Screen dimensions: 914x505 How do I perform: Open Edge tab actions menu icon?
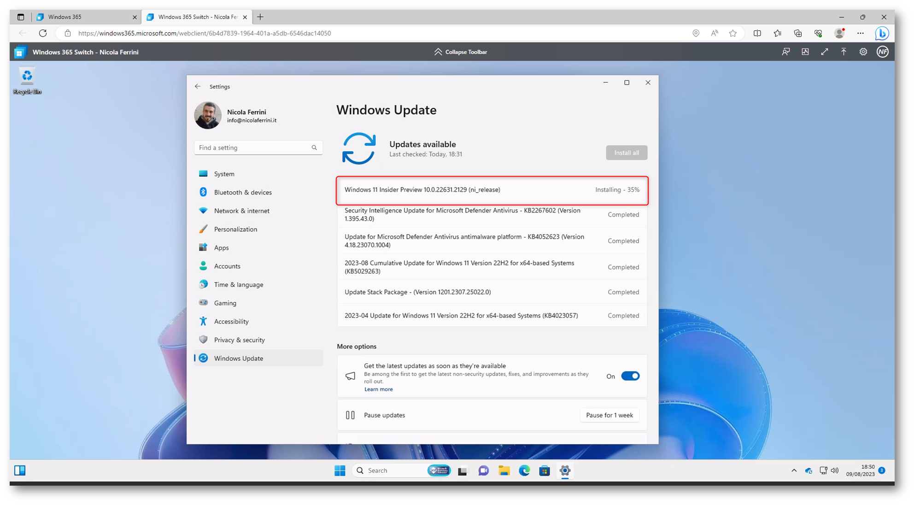pos(21,17)
